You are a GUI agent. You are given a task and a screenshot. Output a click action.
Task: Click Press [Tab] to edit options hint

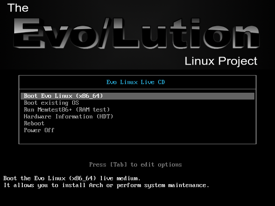tap(135, 164)
